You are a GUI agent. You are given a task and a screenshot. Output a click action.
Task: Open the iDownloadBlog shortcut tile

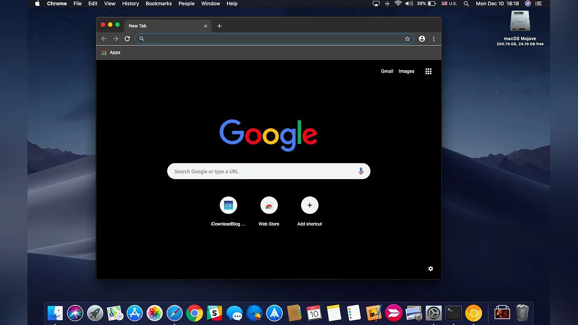point(228,206)
